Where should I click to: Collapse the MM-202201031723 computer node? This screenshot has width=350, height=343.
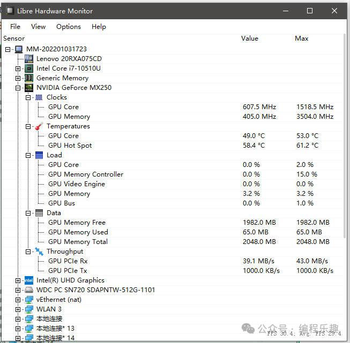pos(8,49)
